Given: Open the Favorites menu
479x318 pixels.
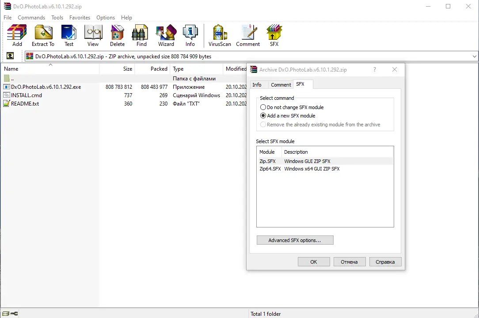Looking at the screenshot, I should [80, 17].
